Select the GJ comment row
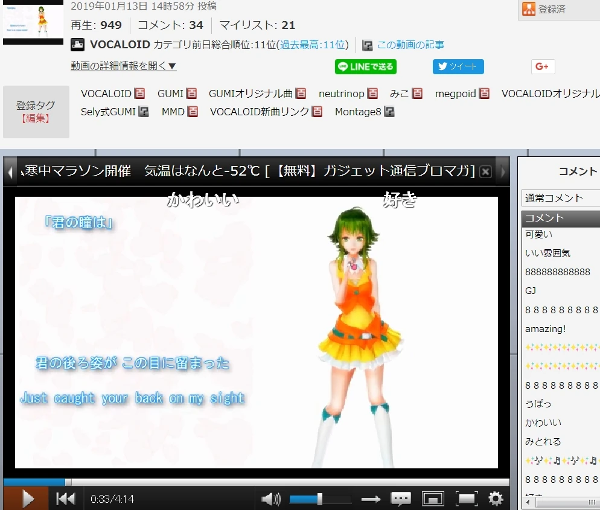This screenshot has width=600, height=510. (561, 291)
